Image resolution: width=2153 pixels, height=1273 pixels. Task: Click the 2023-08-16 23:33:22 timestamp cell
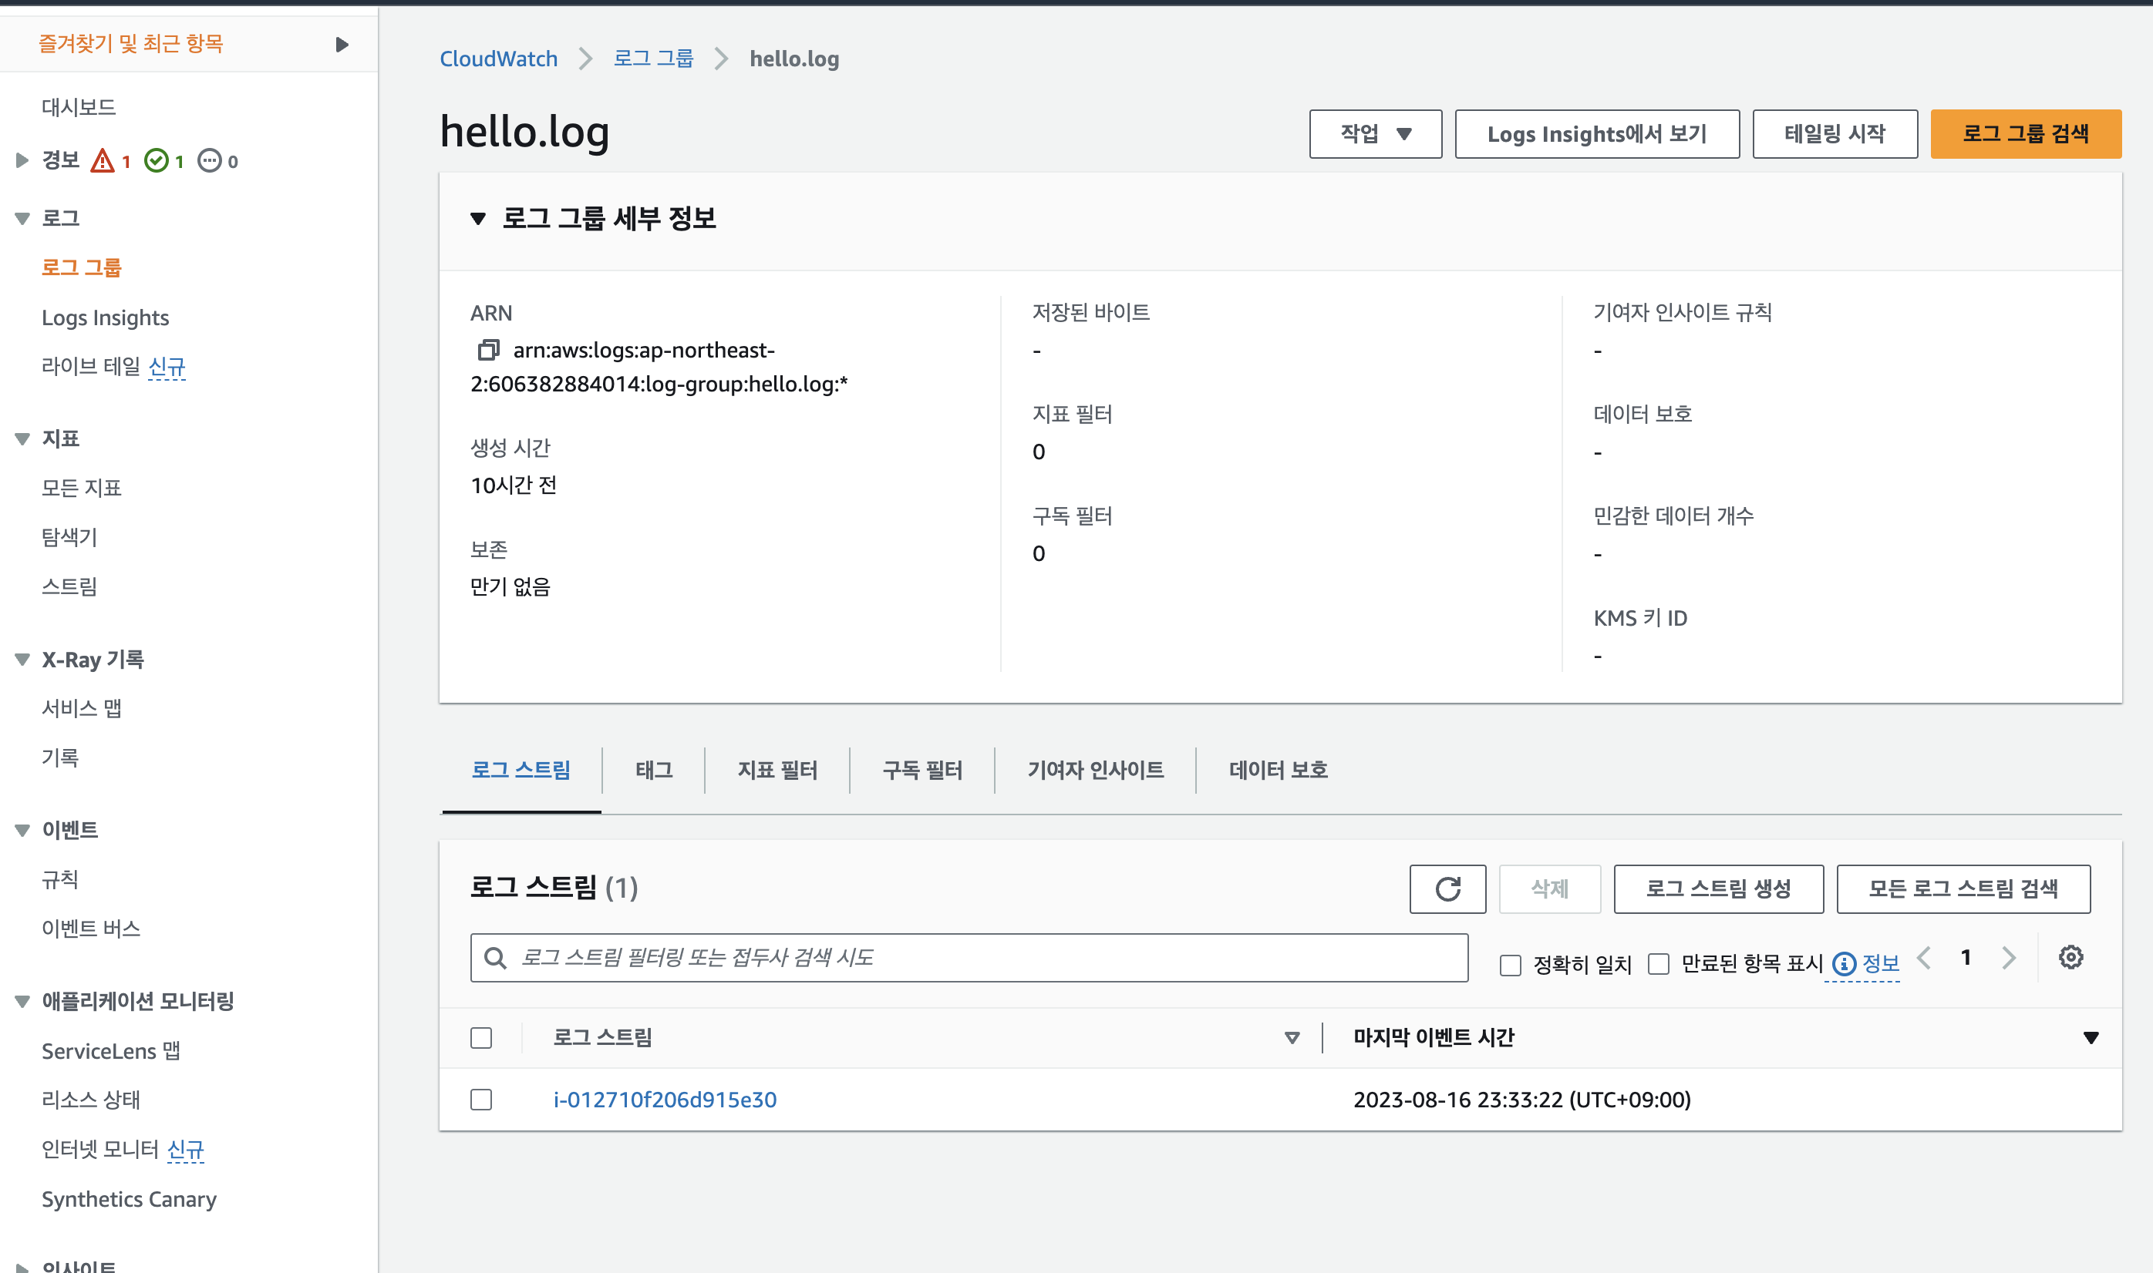[x=1521, y=1100]
